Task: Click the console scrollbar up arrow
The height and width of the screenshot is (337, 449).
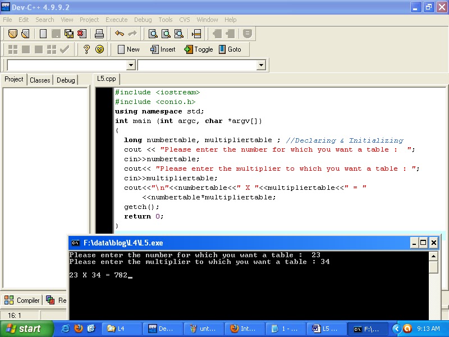Action: pos(433,256)
